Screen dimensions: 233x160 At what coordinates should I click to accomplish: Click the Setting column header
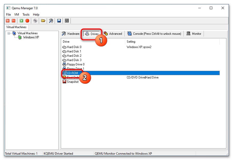(x=131, y=42)
